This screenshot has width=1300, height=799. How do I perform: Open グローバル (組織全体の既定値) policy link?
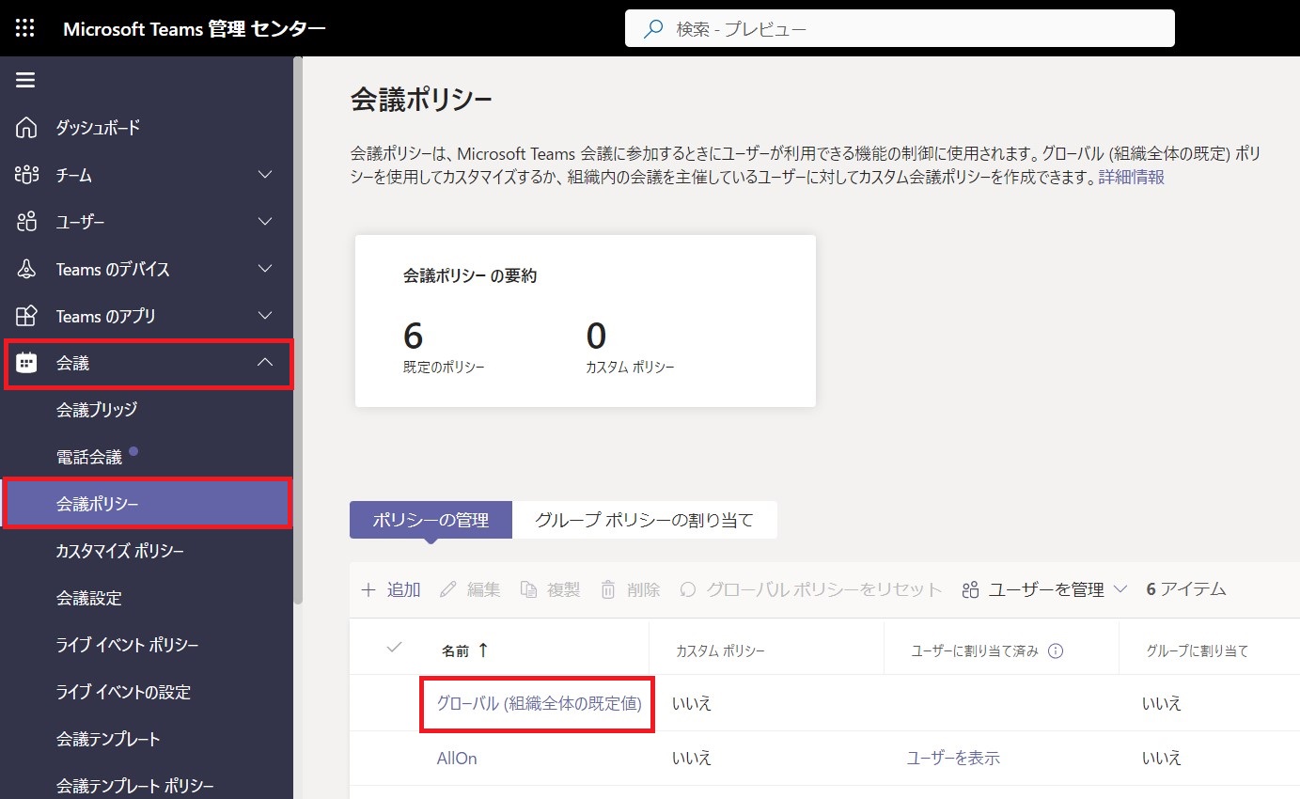point(540,703)
